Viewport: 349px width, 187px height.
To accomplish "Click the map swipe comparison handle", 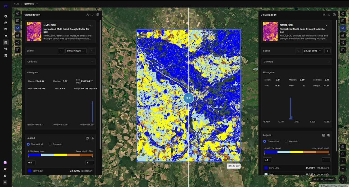I will pos(188,98).
